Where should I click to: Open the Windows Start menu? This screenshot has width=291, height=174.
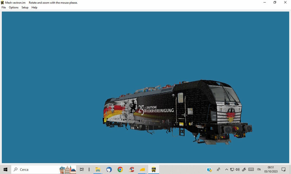[5, 169]
